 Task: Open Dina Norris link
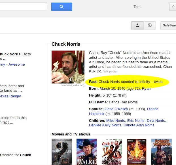(156, 121)
